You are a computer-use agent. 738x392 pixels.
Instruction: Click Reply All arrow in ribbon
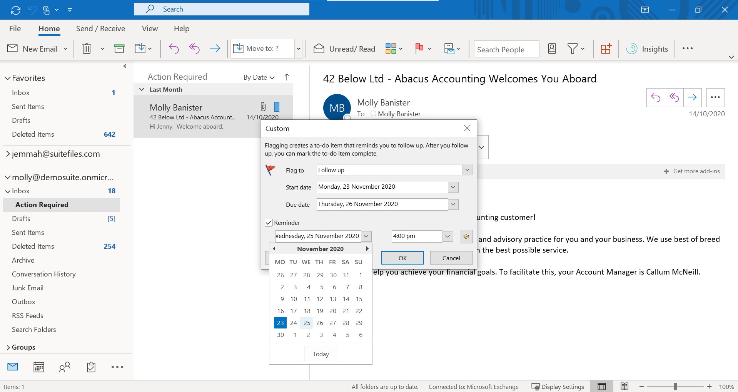194,49
